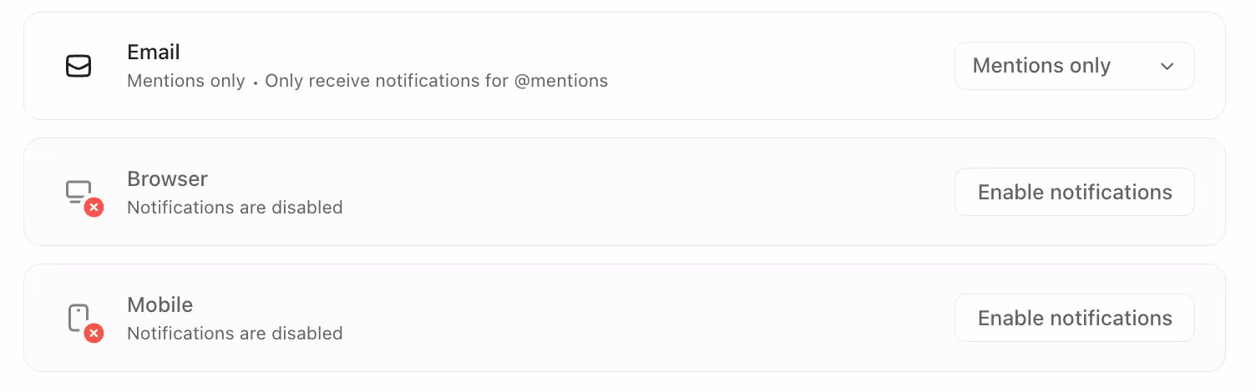Click empty space in Mobile settings row
This screenshot has height=392, width=1256.
[651, 318]
